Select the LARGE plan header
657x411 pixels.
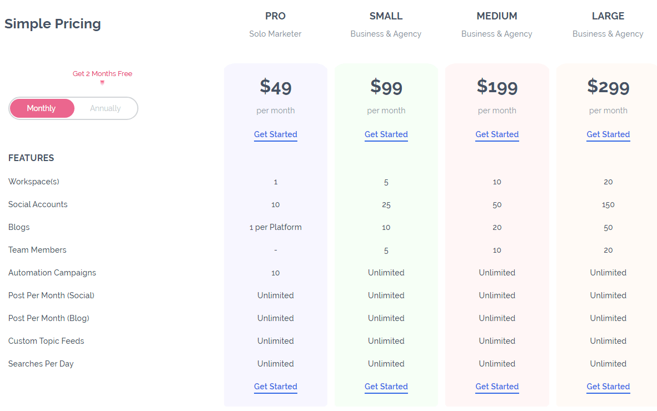click(x=608, y=16)
